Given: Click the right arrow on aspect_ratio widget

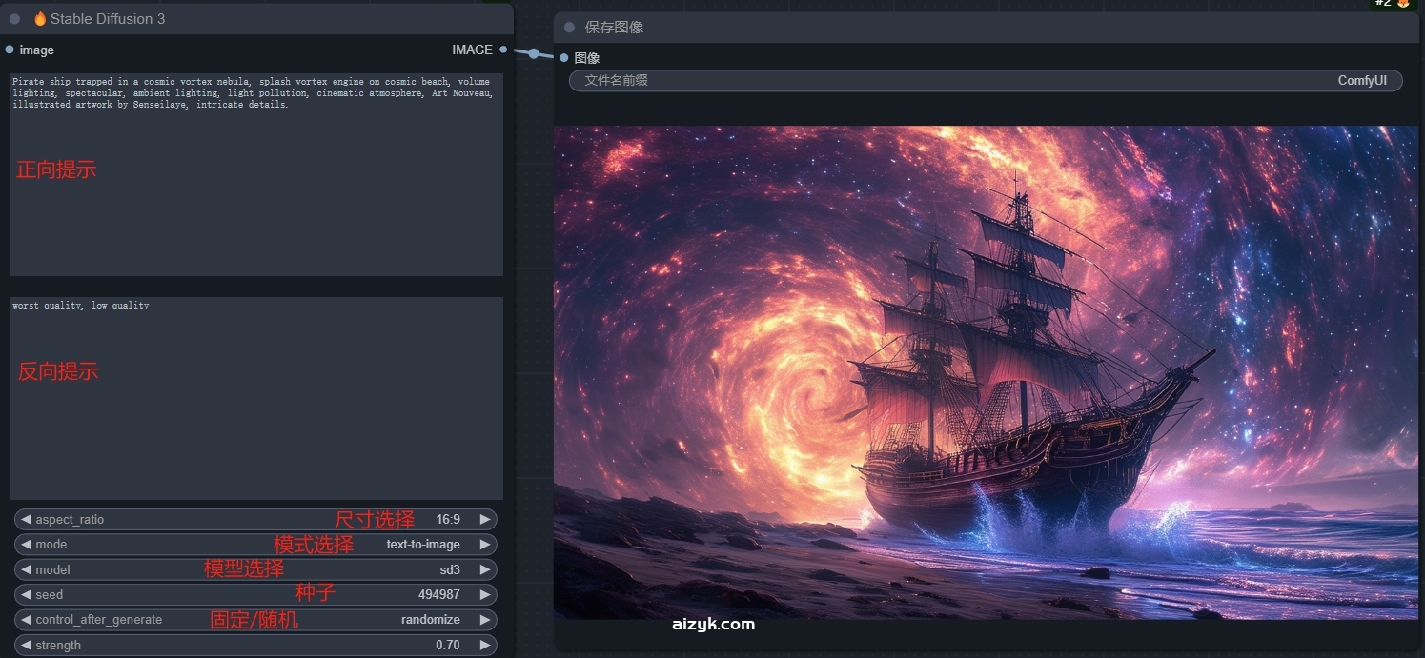Looking at the screenshot, I should coord(485,519).
